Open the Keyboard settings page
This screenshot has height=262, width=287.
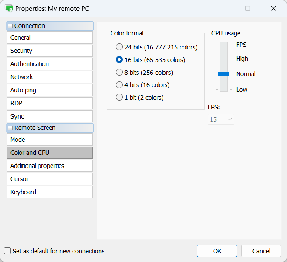(49, 192)
